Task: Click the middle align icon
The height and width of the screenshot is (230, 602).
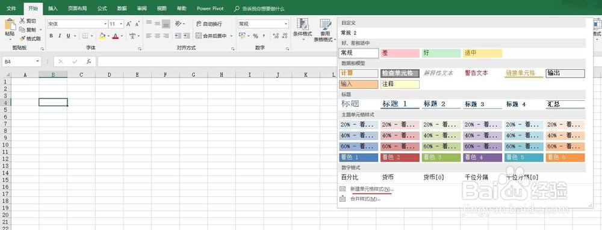Action: pyautogui.click(x=157, y=24)
